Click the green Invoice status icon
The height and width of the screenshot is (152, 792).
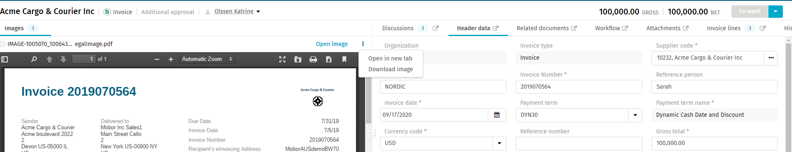pos(107,12)
